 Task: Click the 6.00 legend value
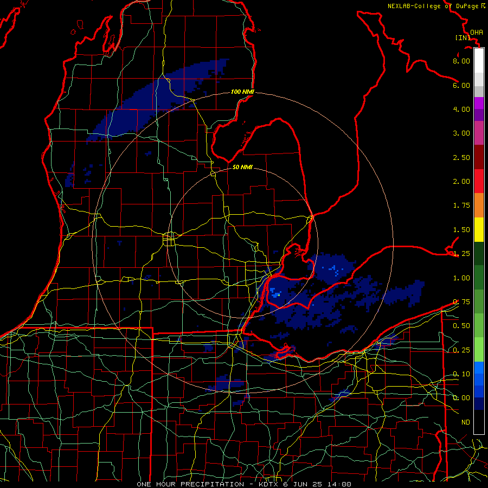[x=461, y=85]
